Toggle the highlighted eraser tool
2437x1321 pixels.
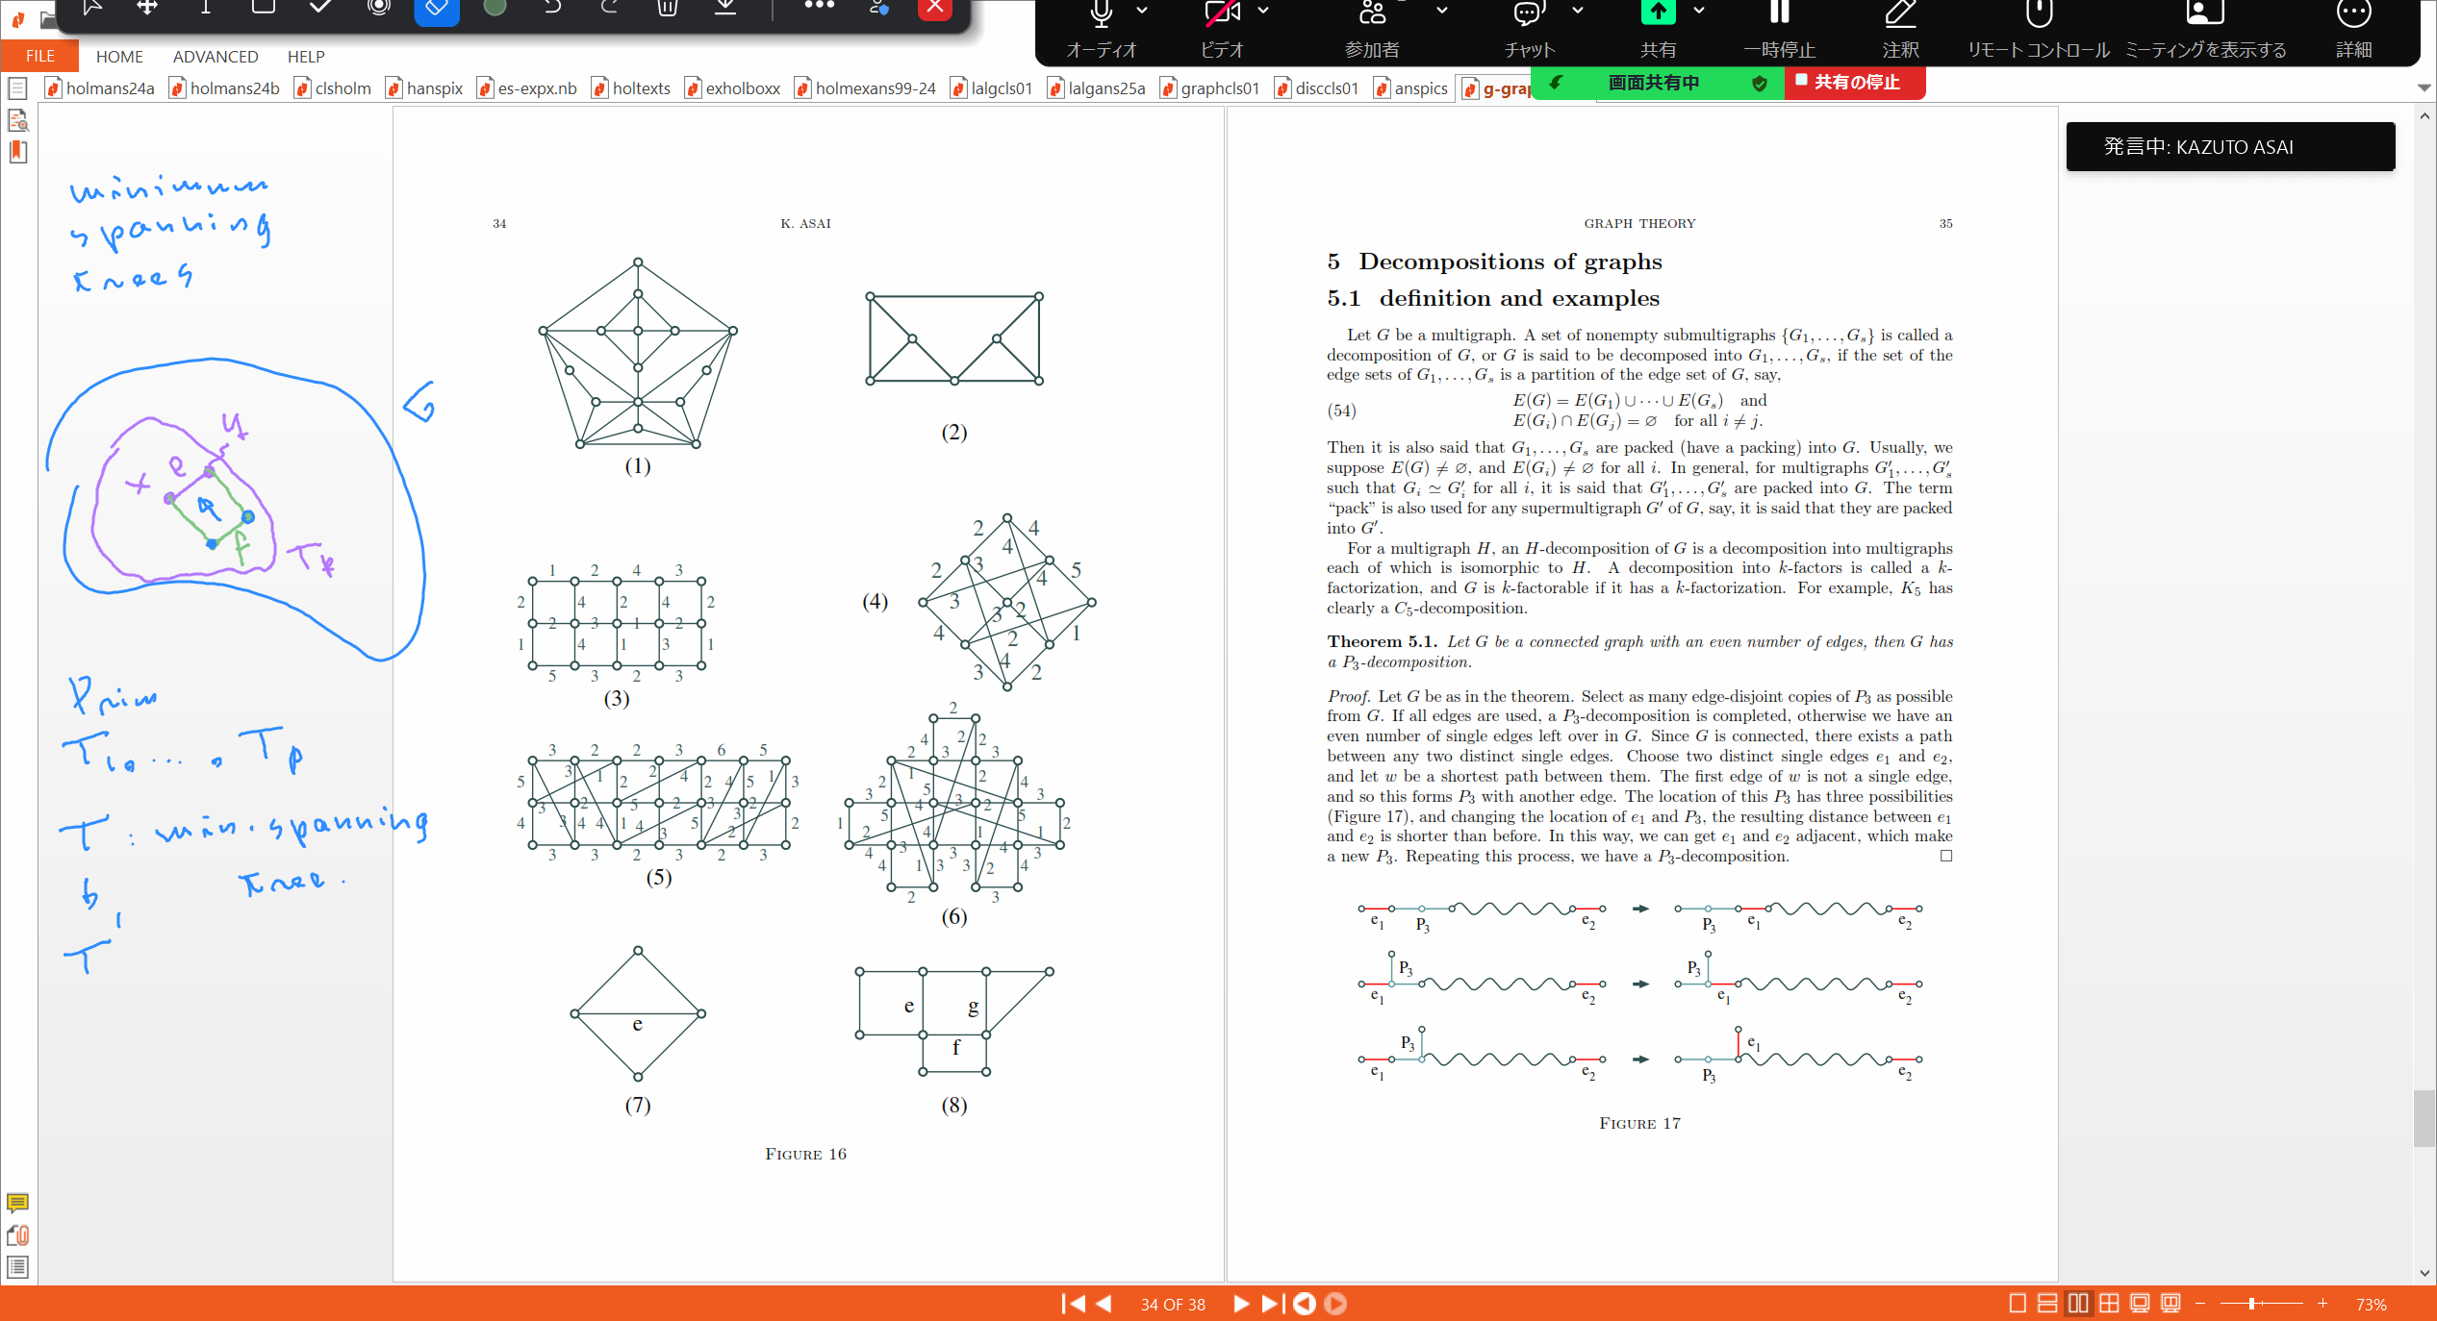[437, 10]
